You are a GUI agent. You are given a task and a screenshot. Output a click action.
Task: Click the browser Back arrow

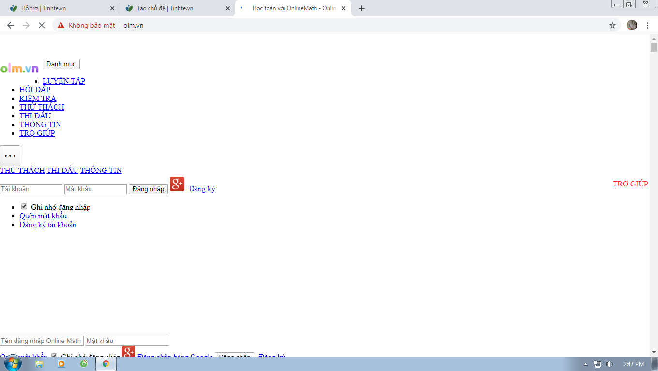tap(11, 25)
